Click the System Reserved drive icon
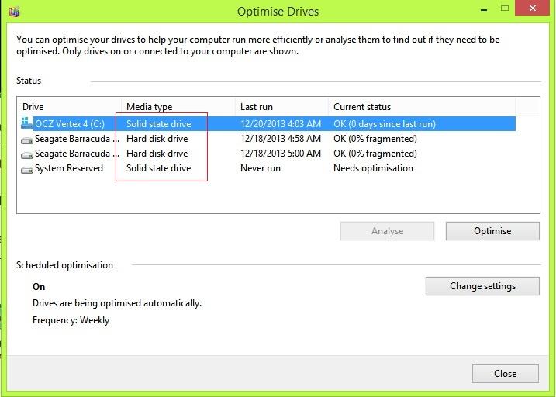The image size is (556, 397). coord(27,169)
